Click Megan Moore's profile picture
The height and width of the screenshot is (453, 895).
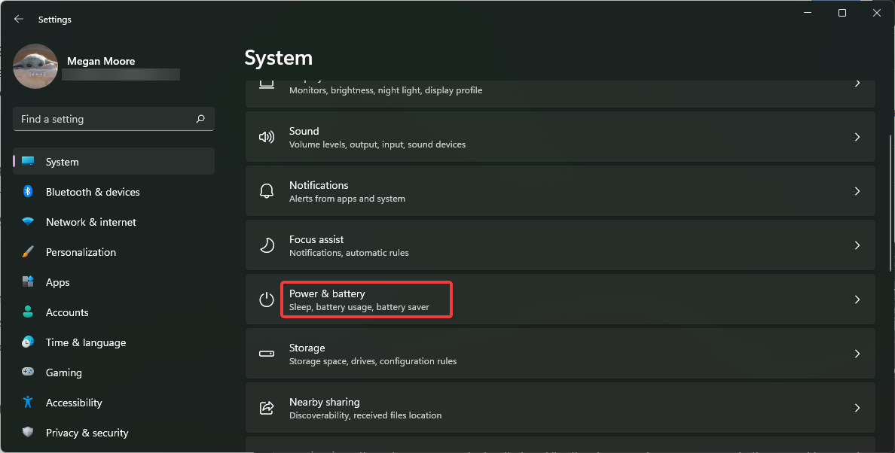[35, 67]
